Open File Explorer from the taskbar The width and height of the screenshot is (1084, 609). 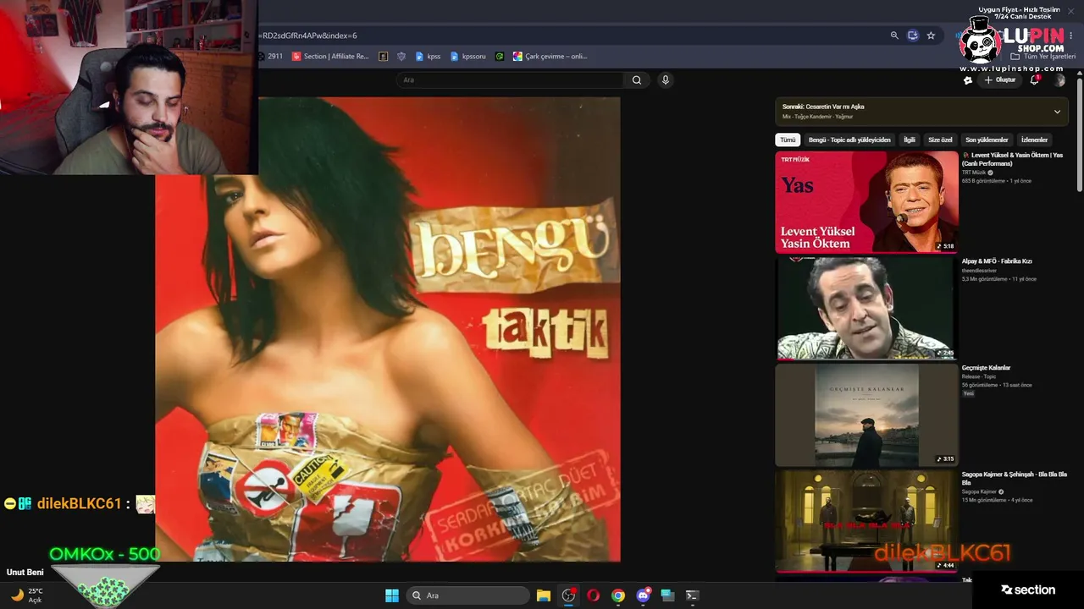click(x=544, y=595)
